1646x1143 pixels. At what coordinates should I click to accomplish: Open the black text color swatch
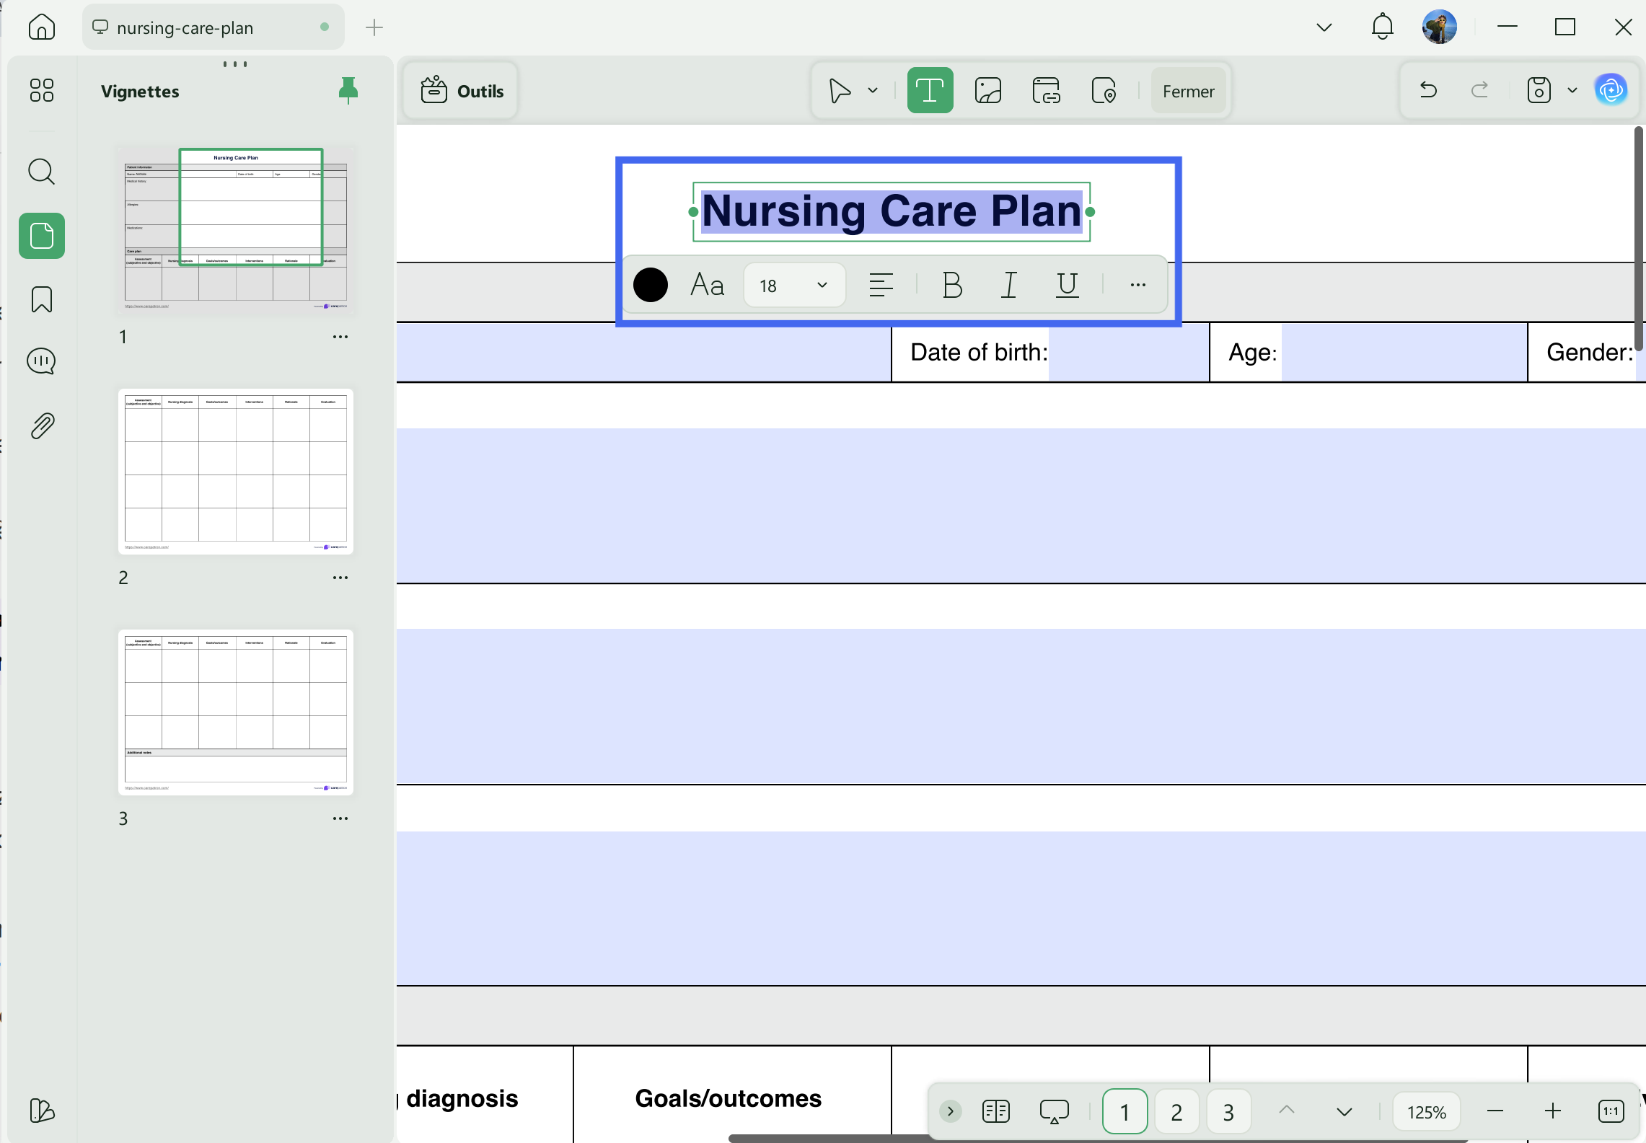point(650,285)
